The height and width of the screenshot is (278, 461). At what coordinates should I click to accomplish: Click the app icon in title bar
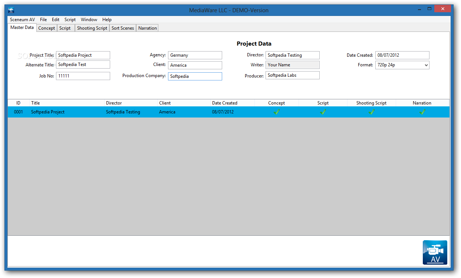(x=11, y=10)
